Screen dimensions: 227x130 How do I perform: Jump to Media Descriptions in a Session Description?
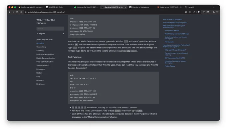[x=176, y=38]
